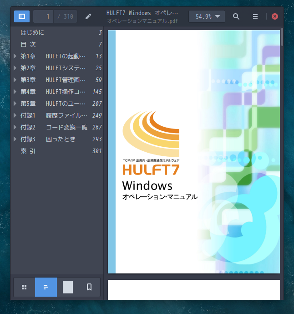Click page number 301 in outline
The width and height of the screenshot is (294, 314).
click(97, 151)
